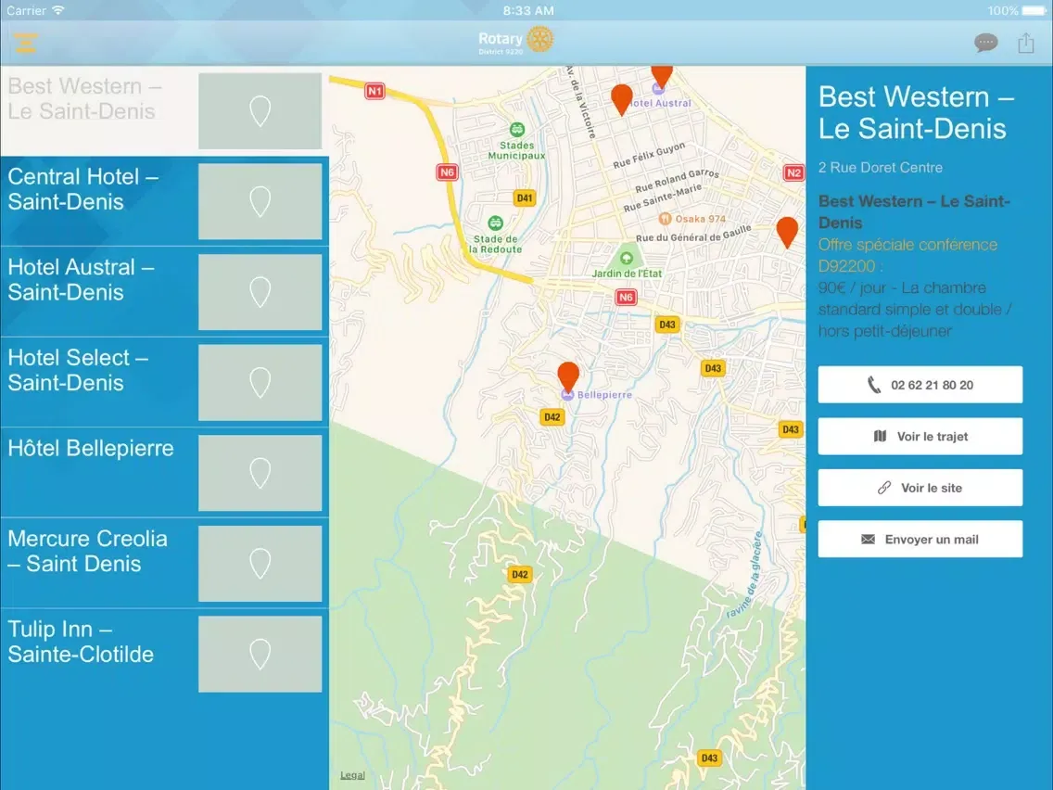
Task: Open the hamburger menu icon
Action: tap(26, 43)
